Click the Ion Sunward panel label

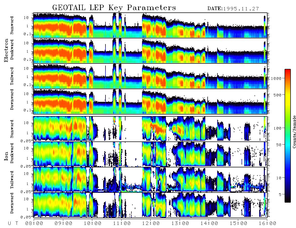point(12,129)
